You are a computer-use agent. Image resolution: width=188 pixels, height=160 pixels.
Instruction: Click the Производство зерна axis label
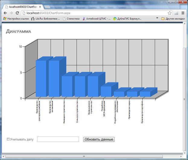(x=129, y=110)
